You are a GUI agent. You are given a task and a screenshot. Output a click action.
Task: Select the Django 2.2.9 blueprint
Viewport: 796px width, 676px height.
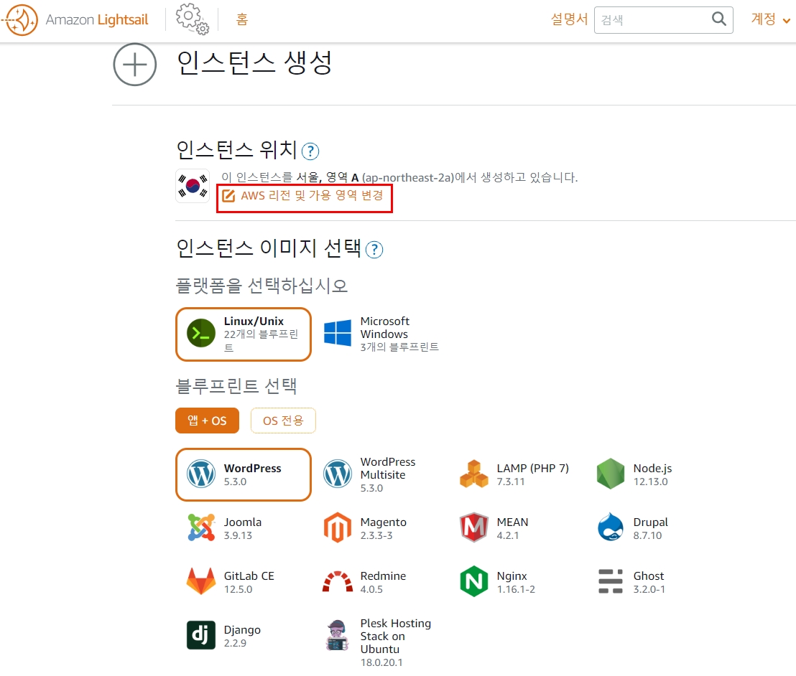tap(224, 636)
